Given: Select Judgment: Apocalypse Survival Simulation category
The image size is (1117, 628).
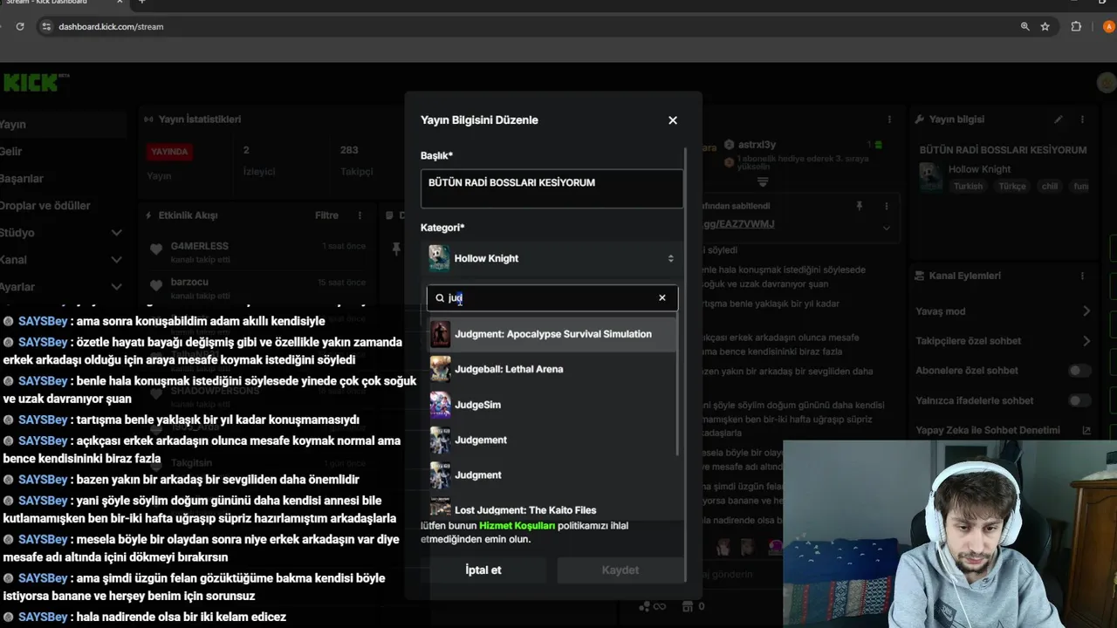Looking at the screenshot, I should [552, 334].
